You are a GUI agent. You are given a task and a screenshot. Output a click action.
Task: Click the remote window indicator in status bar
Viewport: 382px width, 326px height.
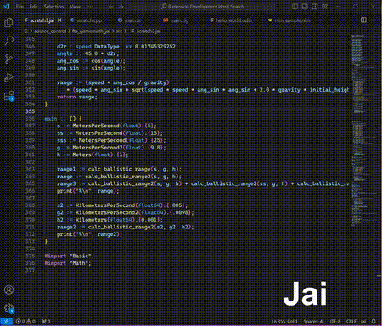click(x=6, y=322)
